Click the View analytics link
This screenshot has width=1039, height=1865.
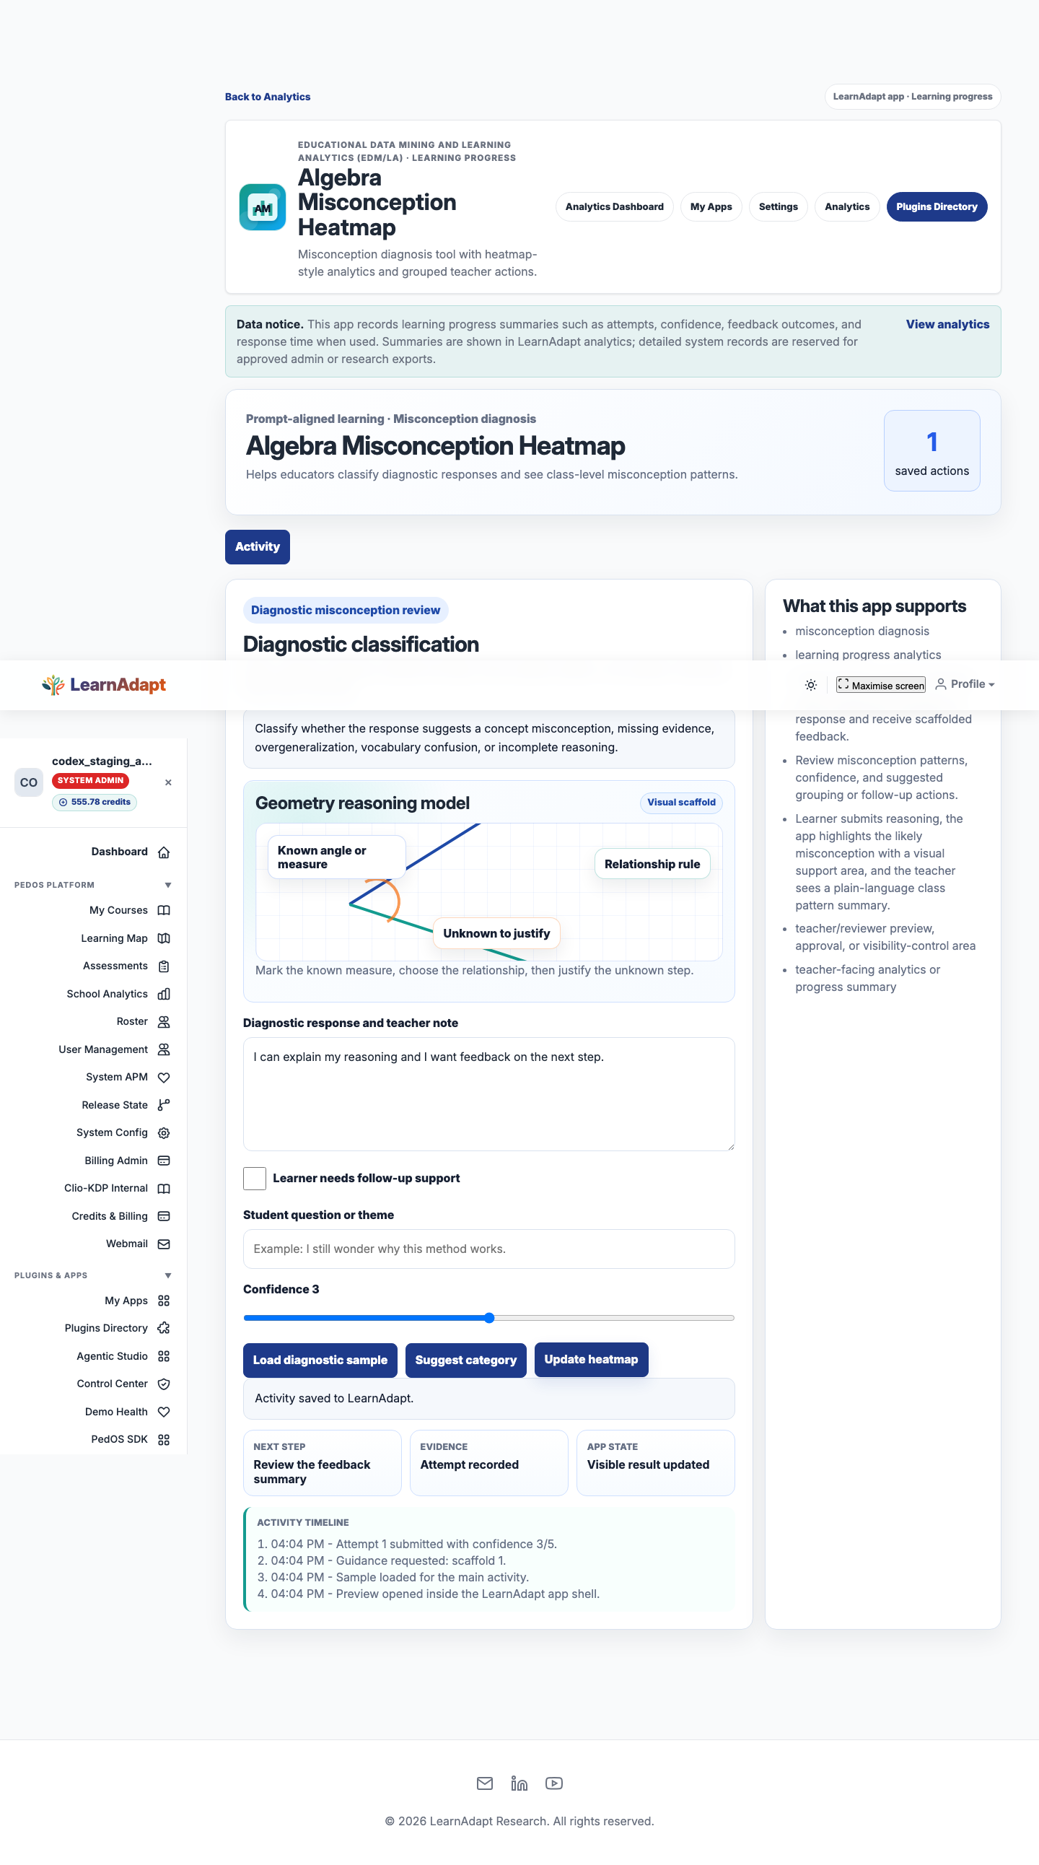point(947,324)
